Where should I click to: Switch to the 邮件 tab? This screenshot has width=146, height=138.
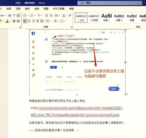(x=27, y=9)
